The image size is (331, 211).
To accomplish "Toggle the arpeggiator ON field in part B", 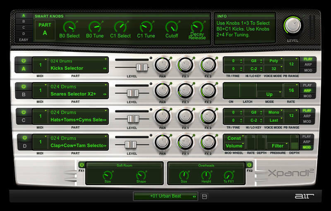I will [x=231, y=91].
